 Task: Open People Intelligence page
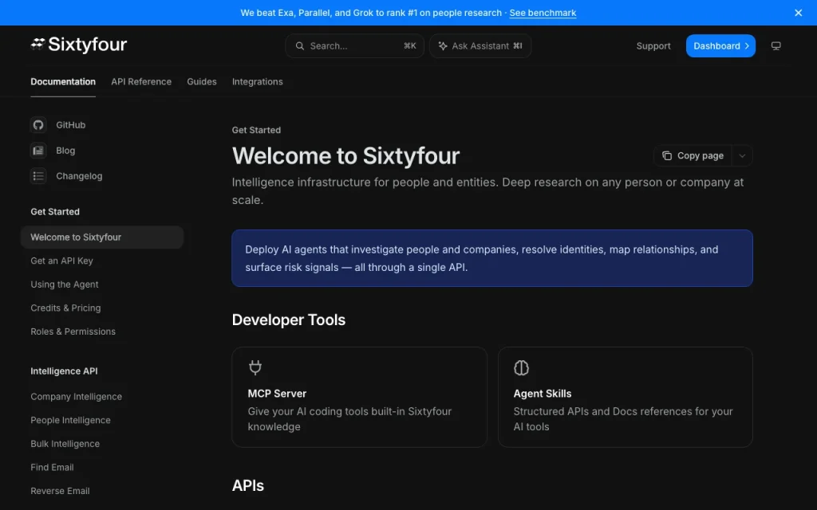(70, 420)
